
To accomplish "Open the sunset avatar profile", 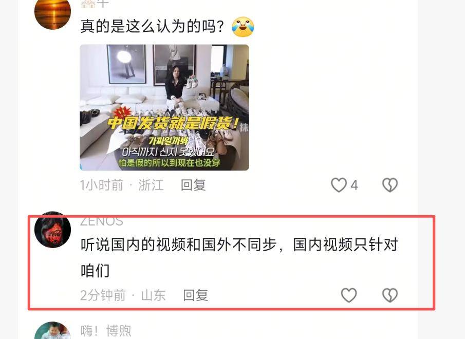I will pyautogui.click(x=52, y=12).
